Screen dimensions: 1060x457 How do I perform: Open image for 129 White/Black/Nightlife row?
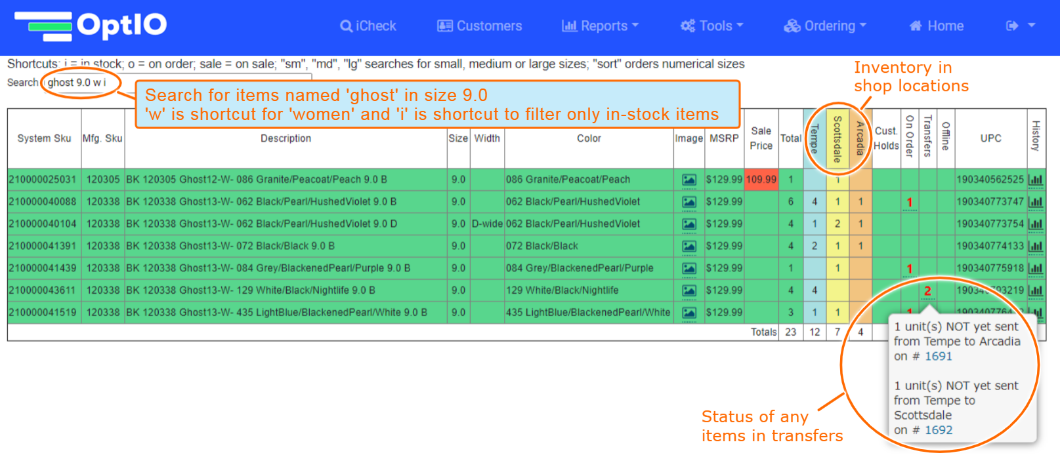[689, 290]
